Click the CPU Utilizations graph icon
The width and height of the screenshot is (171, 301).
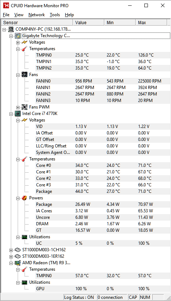[25, 237]
